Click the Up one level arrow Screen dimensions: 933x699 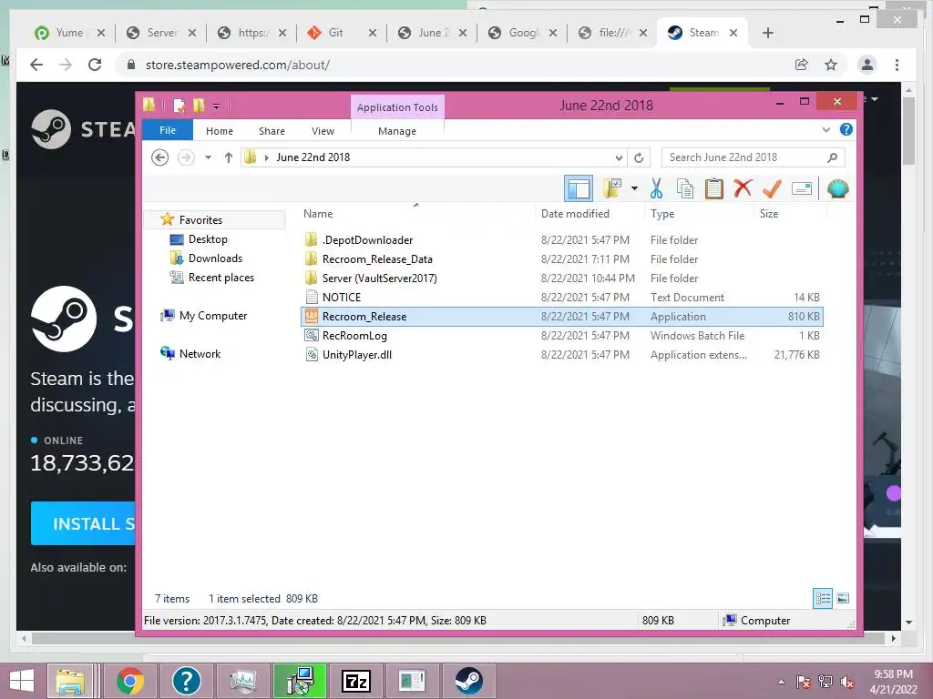tap(229, 157)
